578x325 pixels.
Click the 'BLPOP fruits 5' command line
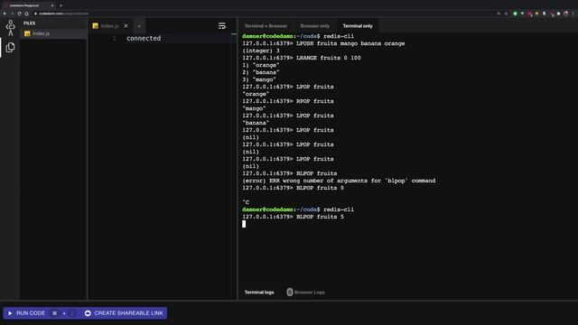click(293, 217)
